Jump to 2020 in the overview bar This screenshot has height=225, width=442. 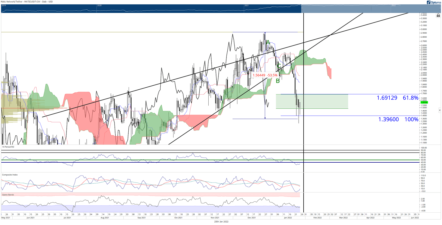pos(99,5)
